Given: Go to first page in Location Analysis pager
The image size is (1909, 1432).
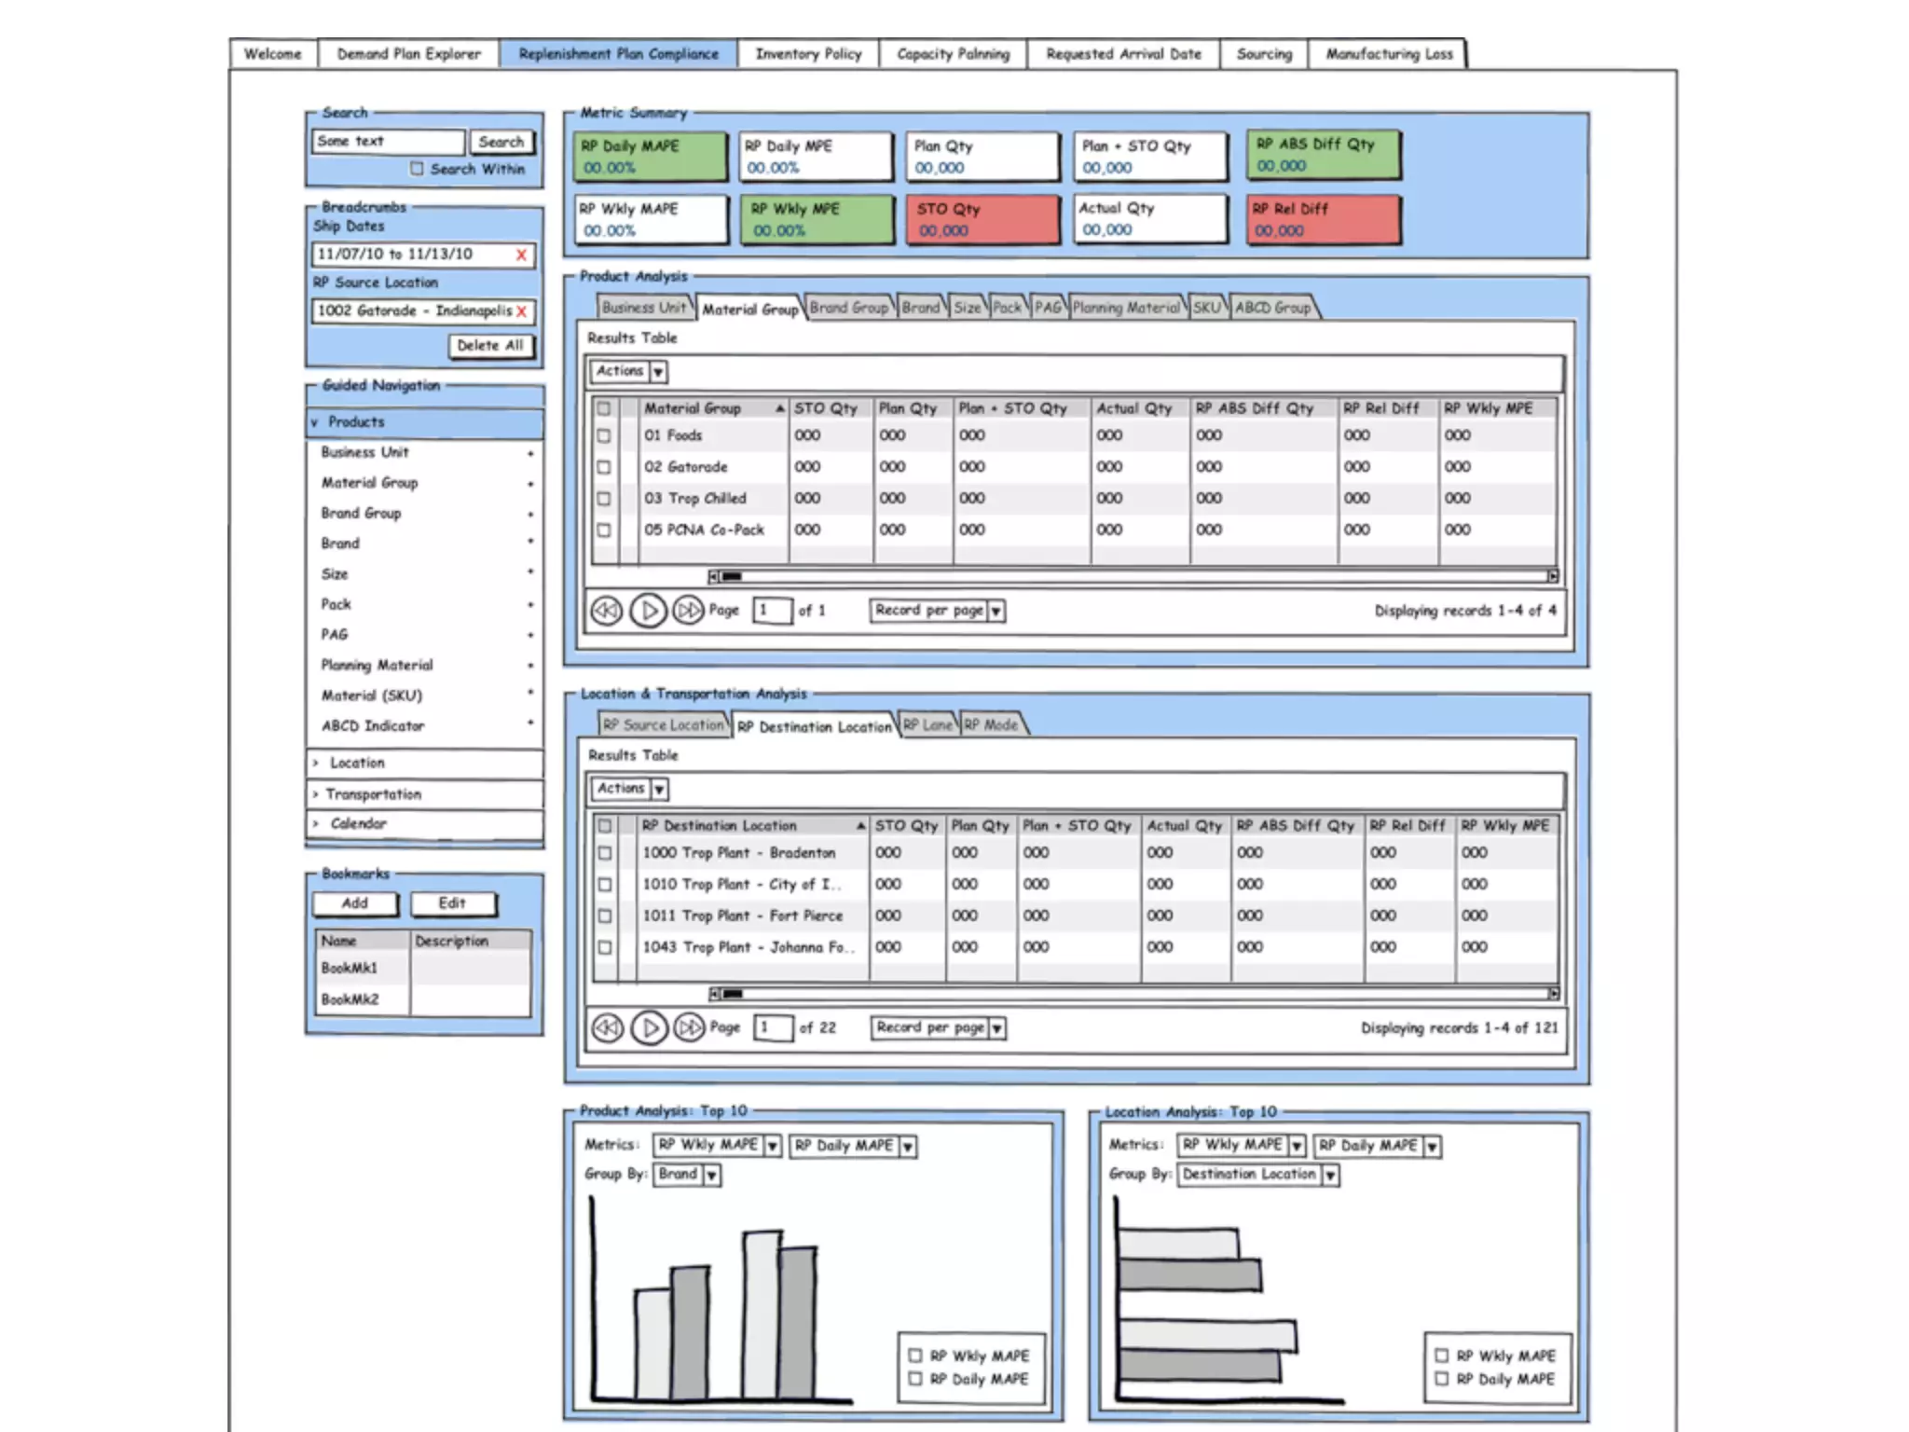Looking at the screenshot, I should coord(607,1027).
